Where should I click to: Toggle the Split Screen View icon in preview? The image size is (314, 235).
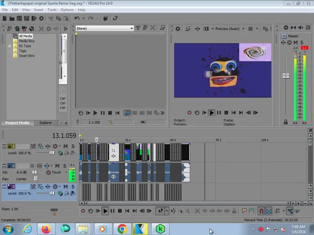[x=206, y=29]
